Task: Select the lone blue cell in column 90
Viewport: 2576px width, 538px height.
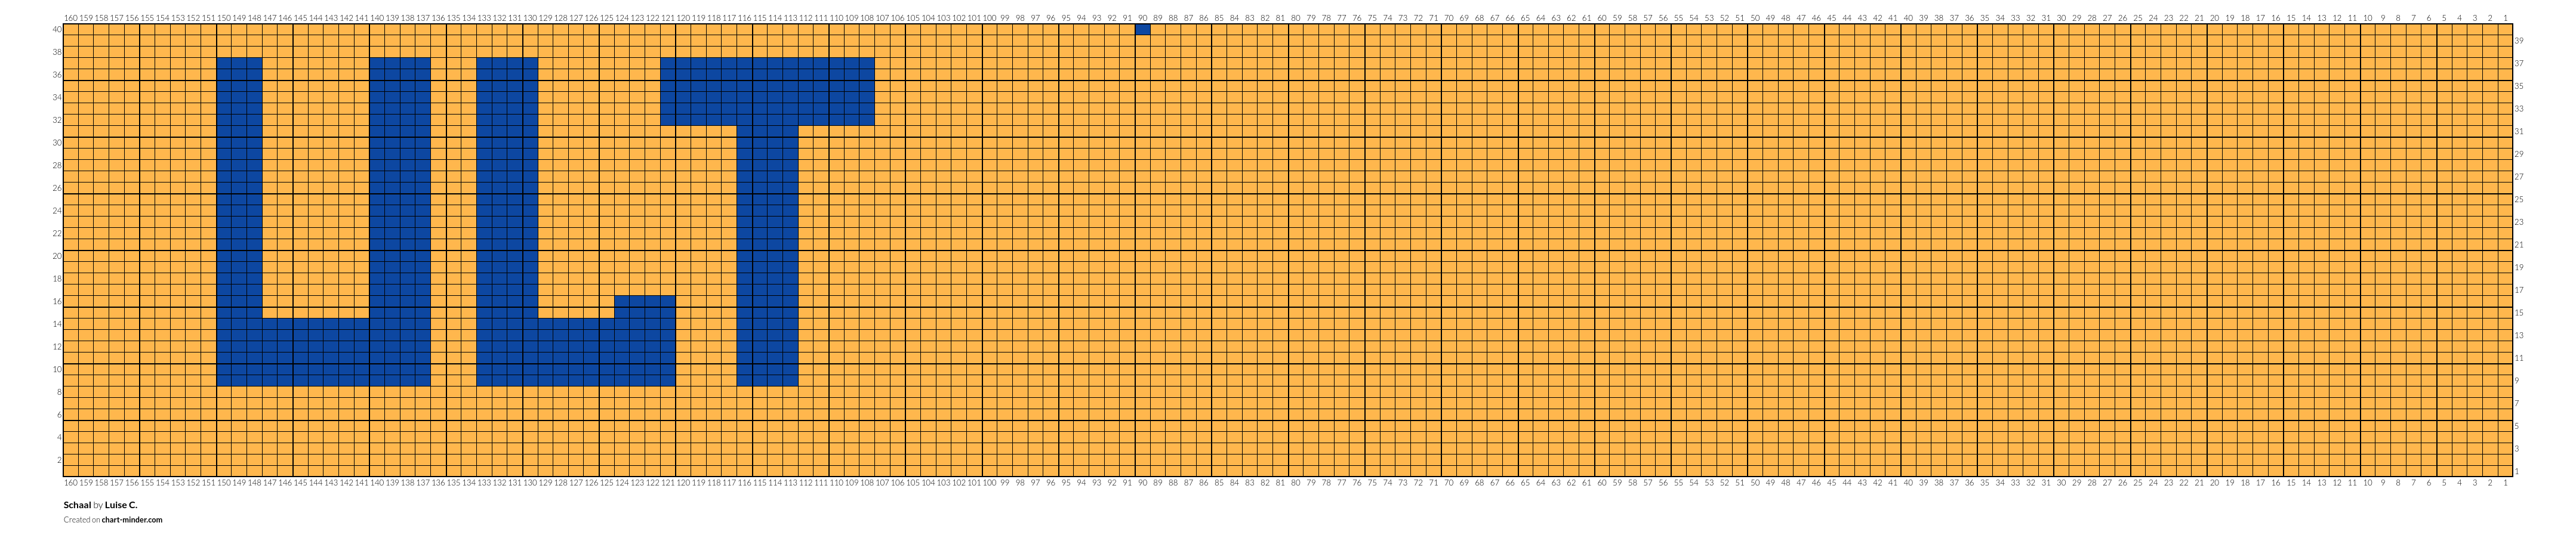Action: pos(1143,30)
